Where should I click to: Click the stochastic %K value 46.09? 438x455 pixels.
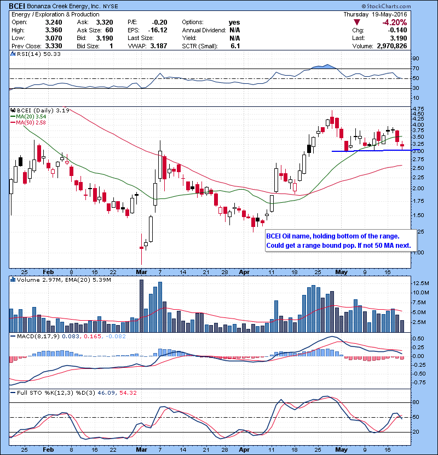106,393
